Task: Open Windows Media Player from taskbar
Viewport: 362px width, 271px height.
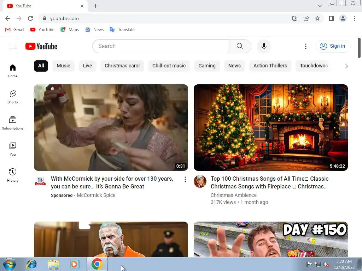Action: click(x=75, y=264)
